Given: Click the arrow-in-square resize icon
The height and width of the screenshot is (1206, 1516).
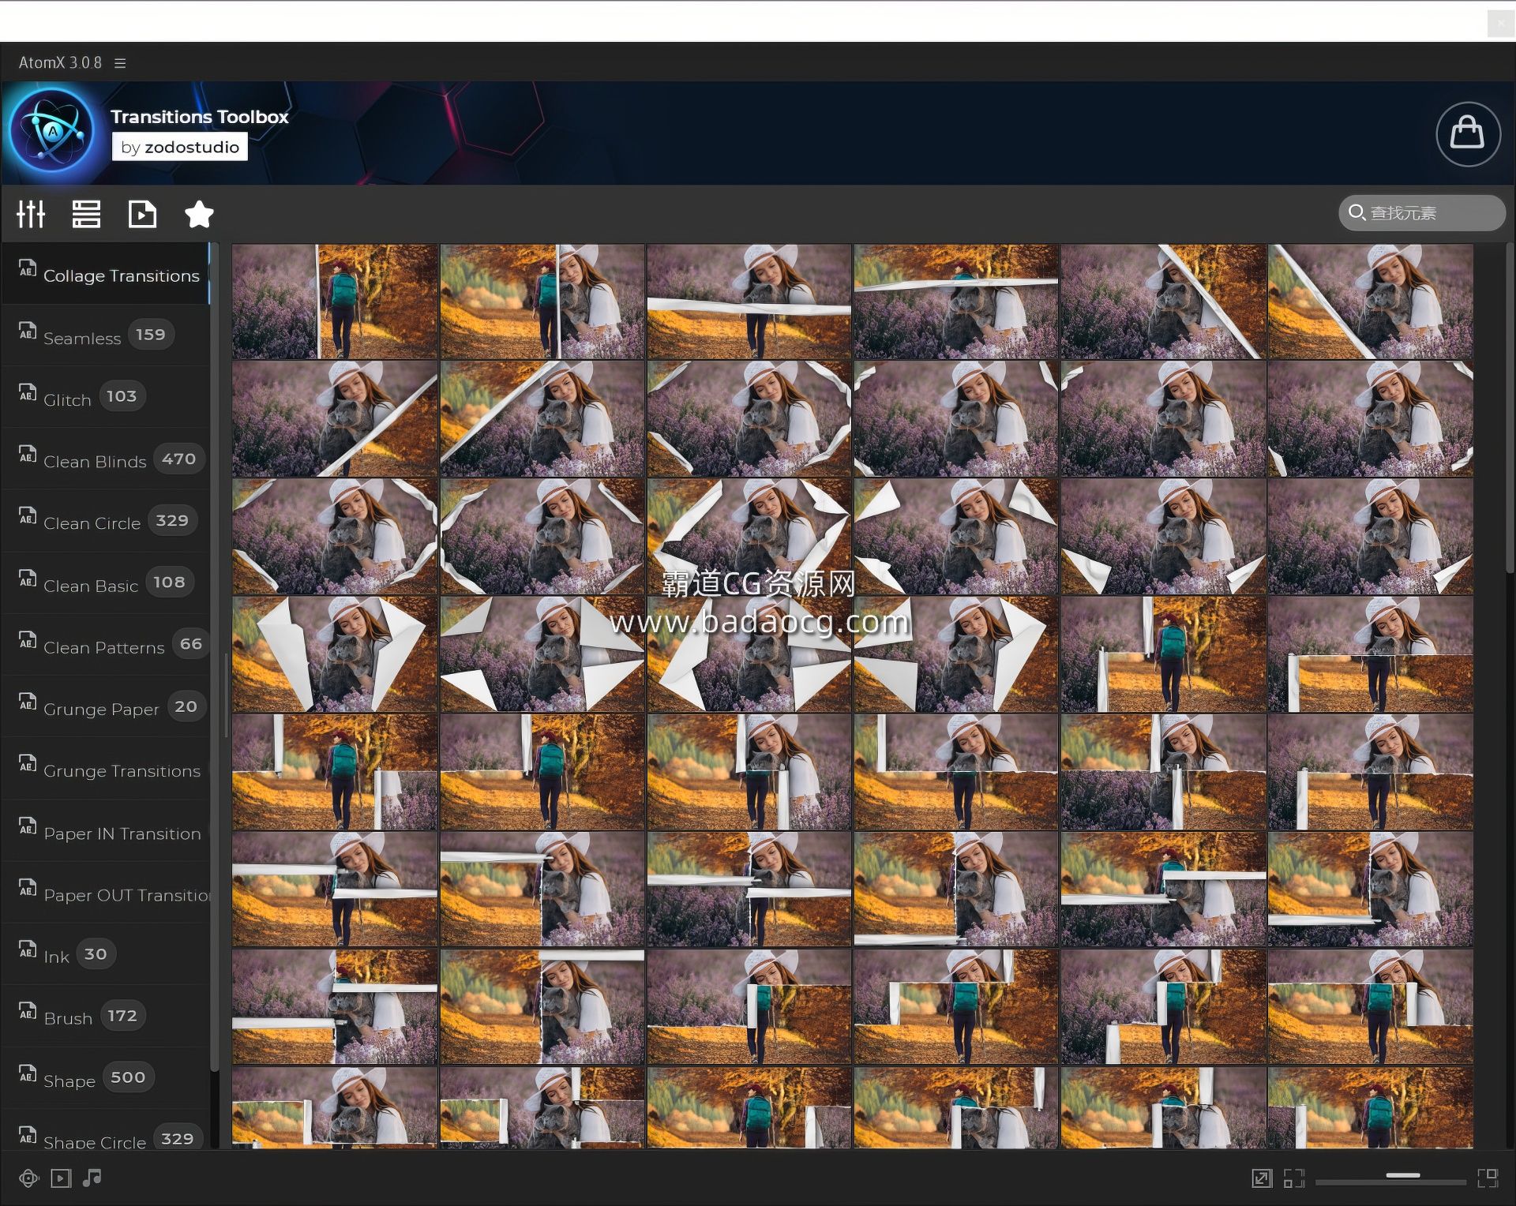Looking at the screenshot, I should tap(1262, 1178).
